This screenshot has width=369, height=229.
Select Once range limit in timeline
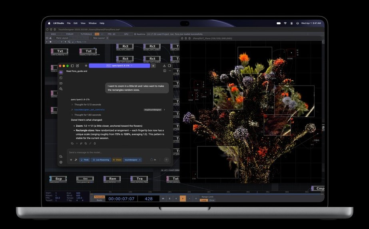212,200
